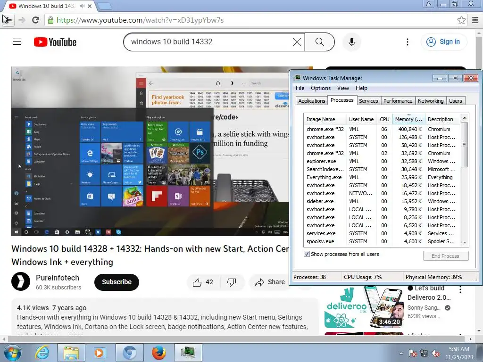Screen dimensions: 483x362
Task: Click process list scroll-down arrow
Action: (465, 243)
